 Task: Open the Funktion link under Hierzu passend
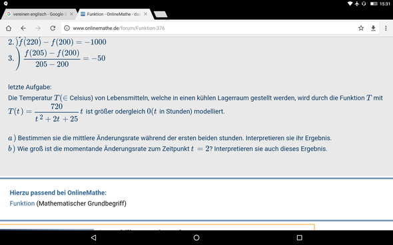tap(22, 204)
